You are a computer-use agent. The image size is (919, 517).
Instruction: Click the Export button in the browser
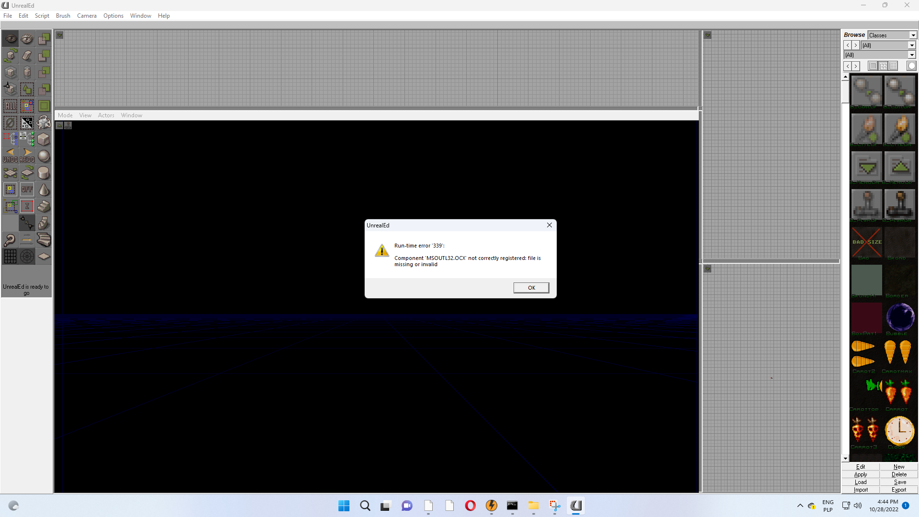[899, 490]
